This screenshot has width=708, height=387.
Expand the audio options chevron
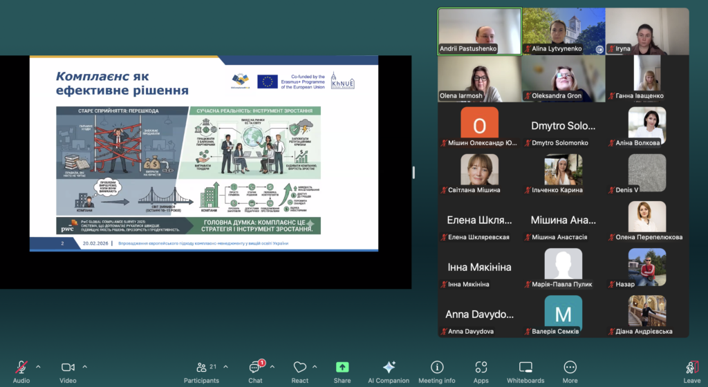[38, 366]
